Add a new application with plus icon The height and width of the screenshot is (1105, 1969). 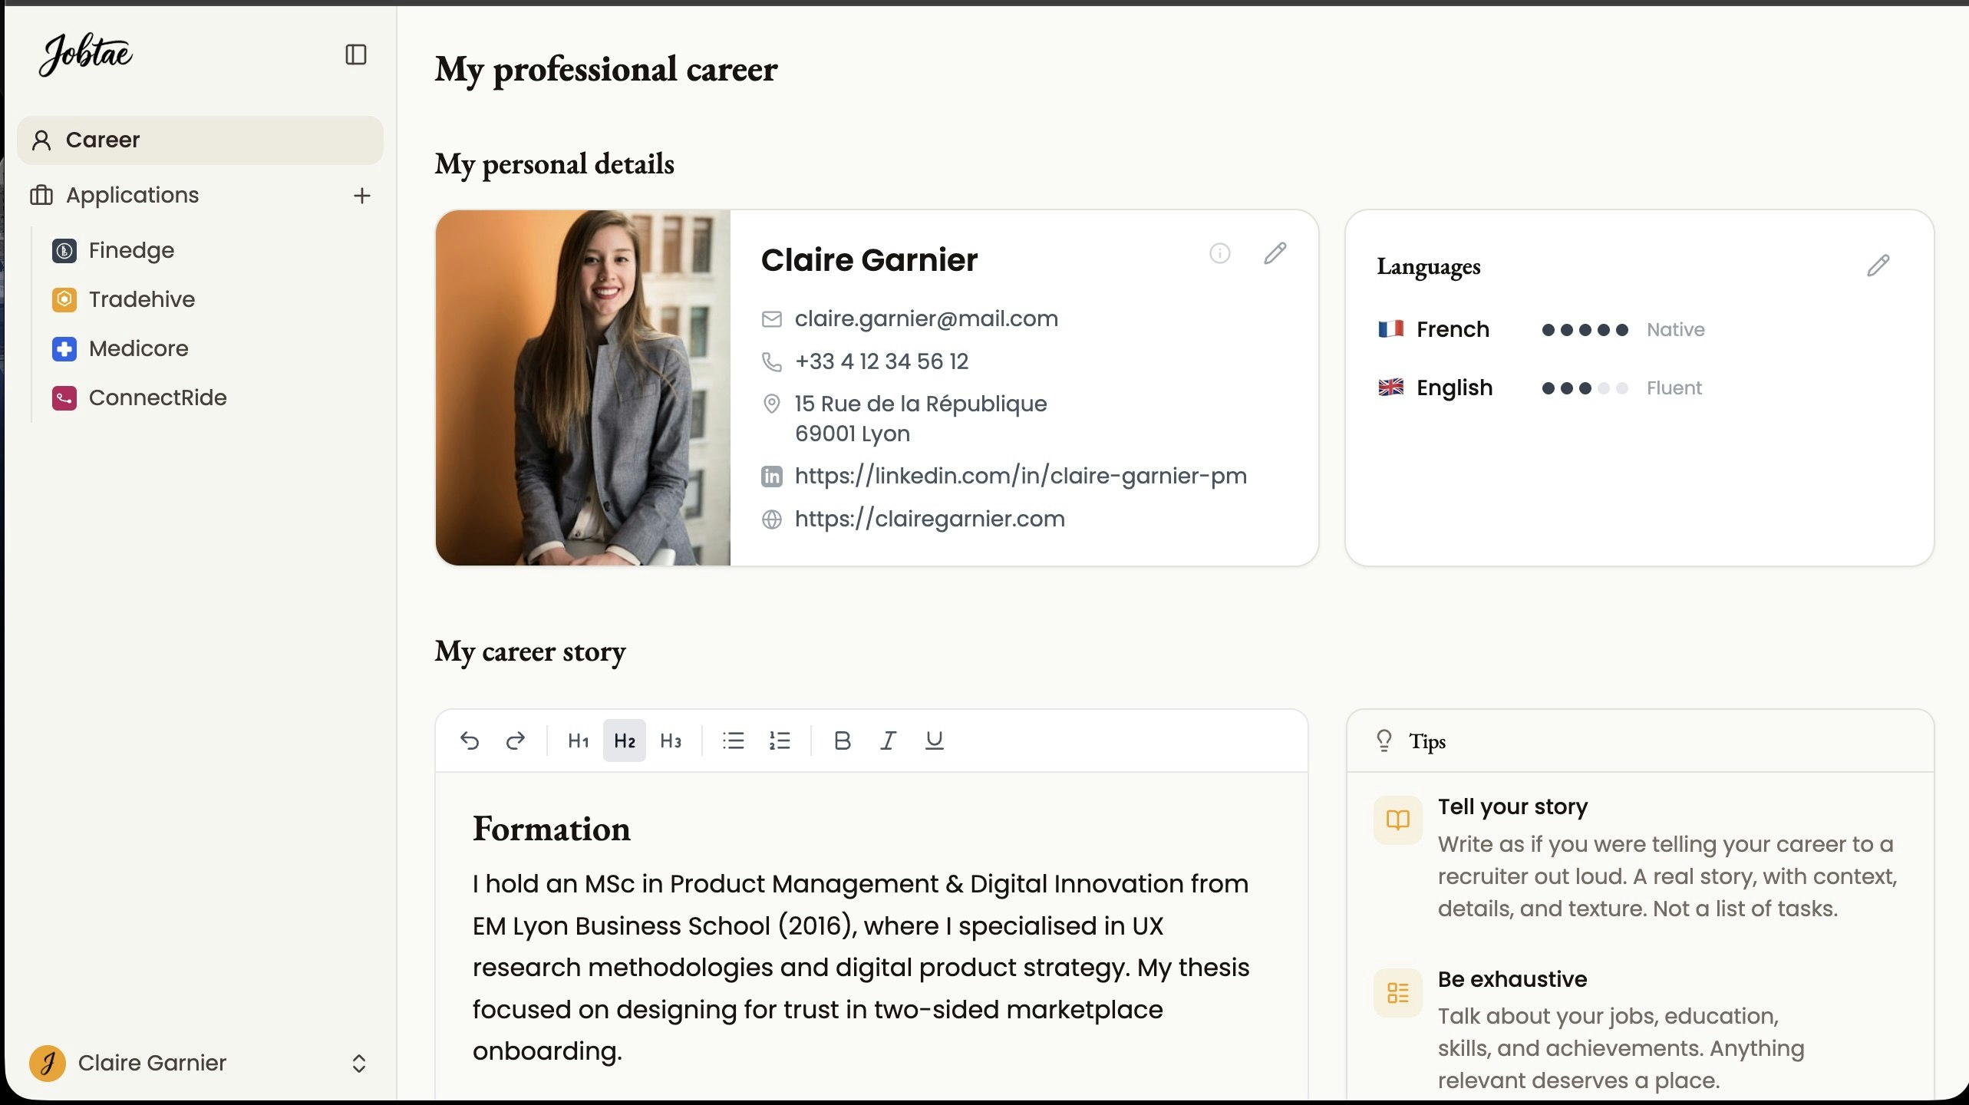pyautogui.click(x=361, y=196)
